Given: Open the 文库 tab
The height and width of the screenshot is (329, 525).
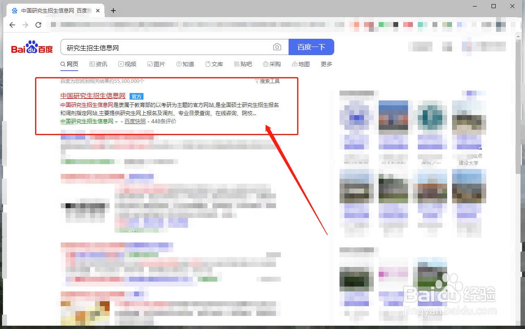Looking at the screenshot, I should [214, 64].
